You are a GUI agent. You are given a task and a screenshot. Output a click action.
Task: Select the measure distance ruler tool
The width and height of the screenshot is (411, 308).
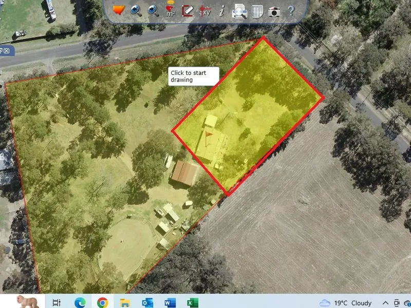188,10
